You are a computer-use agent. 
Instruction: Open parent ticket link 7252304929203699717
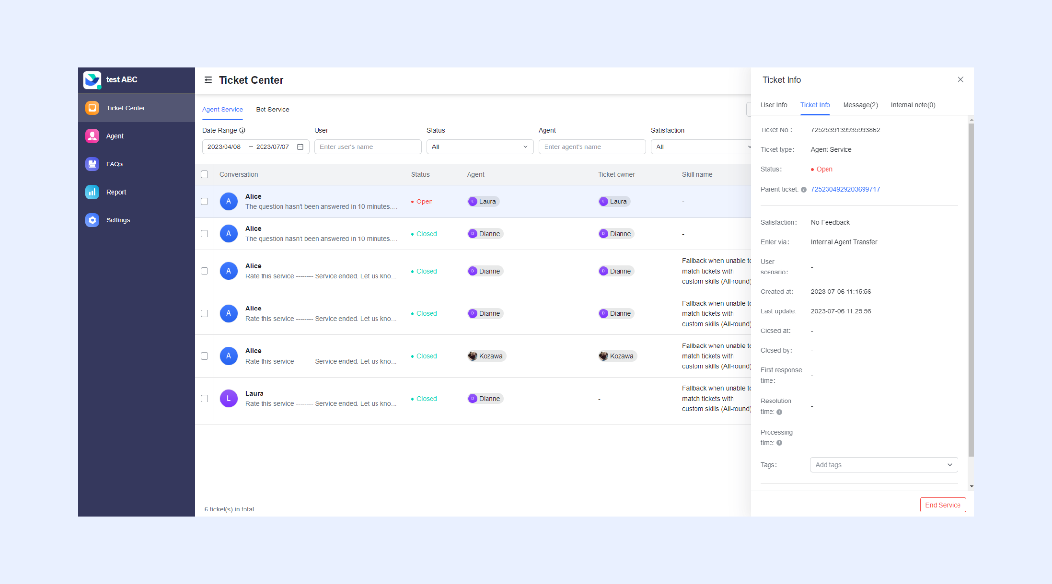[x=845, y=189]
